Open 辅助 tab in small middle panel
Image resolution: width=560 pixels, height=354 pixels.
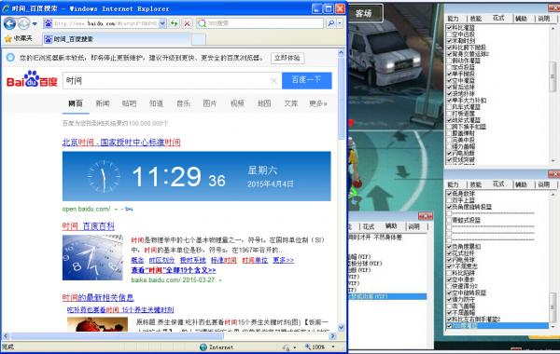coord(391,226)
